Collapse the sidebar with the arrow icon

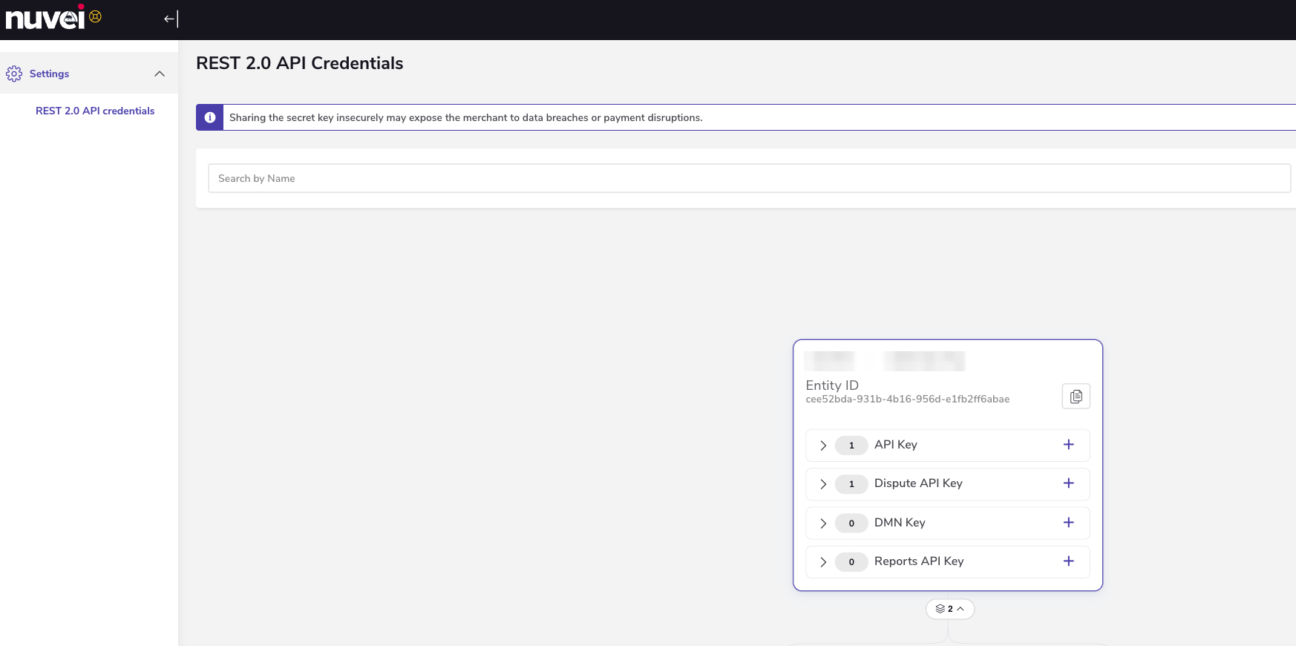coord(171,19)
